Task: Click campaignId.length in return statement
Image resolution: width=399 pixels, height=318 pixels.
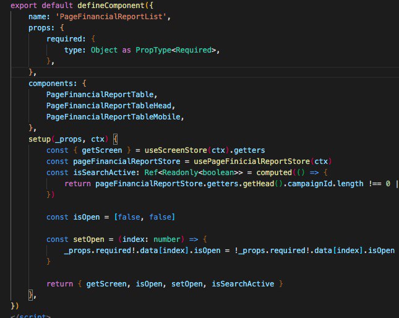Action: click(x=325, y=184)
